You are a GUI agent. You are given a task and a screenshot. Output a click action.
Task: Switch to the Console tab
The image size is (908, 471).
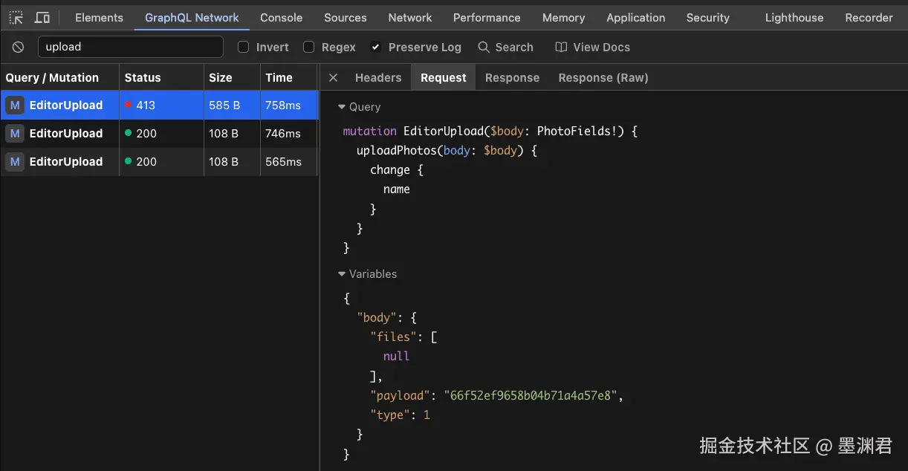[x=281, y=18]
